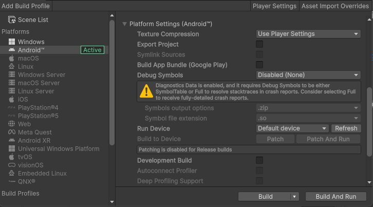Open the Debug Symbols dropdown

(x=308, y=75)
